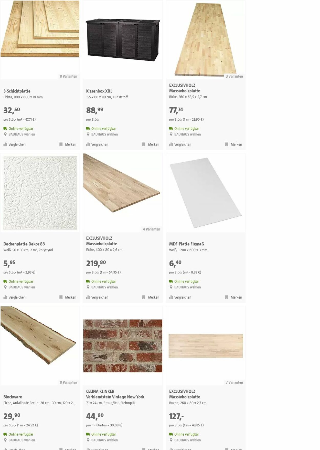The height and width of the screenshot is (450, 320).
Task: Open the brick wall Verblendstein thumbnail
Action: tap(123, 346)
